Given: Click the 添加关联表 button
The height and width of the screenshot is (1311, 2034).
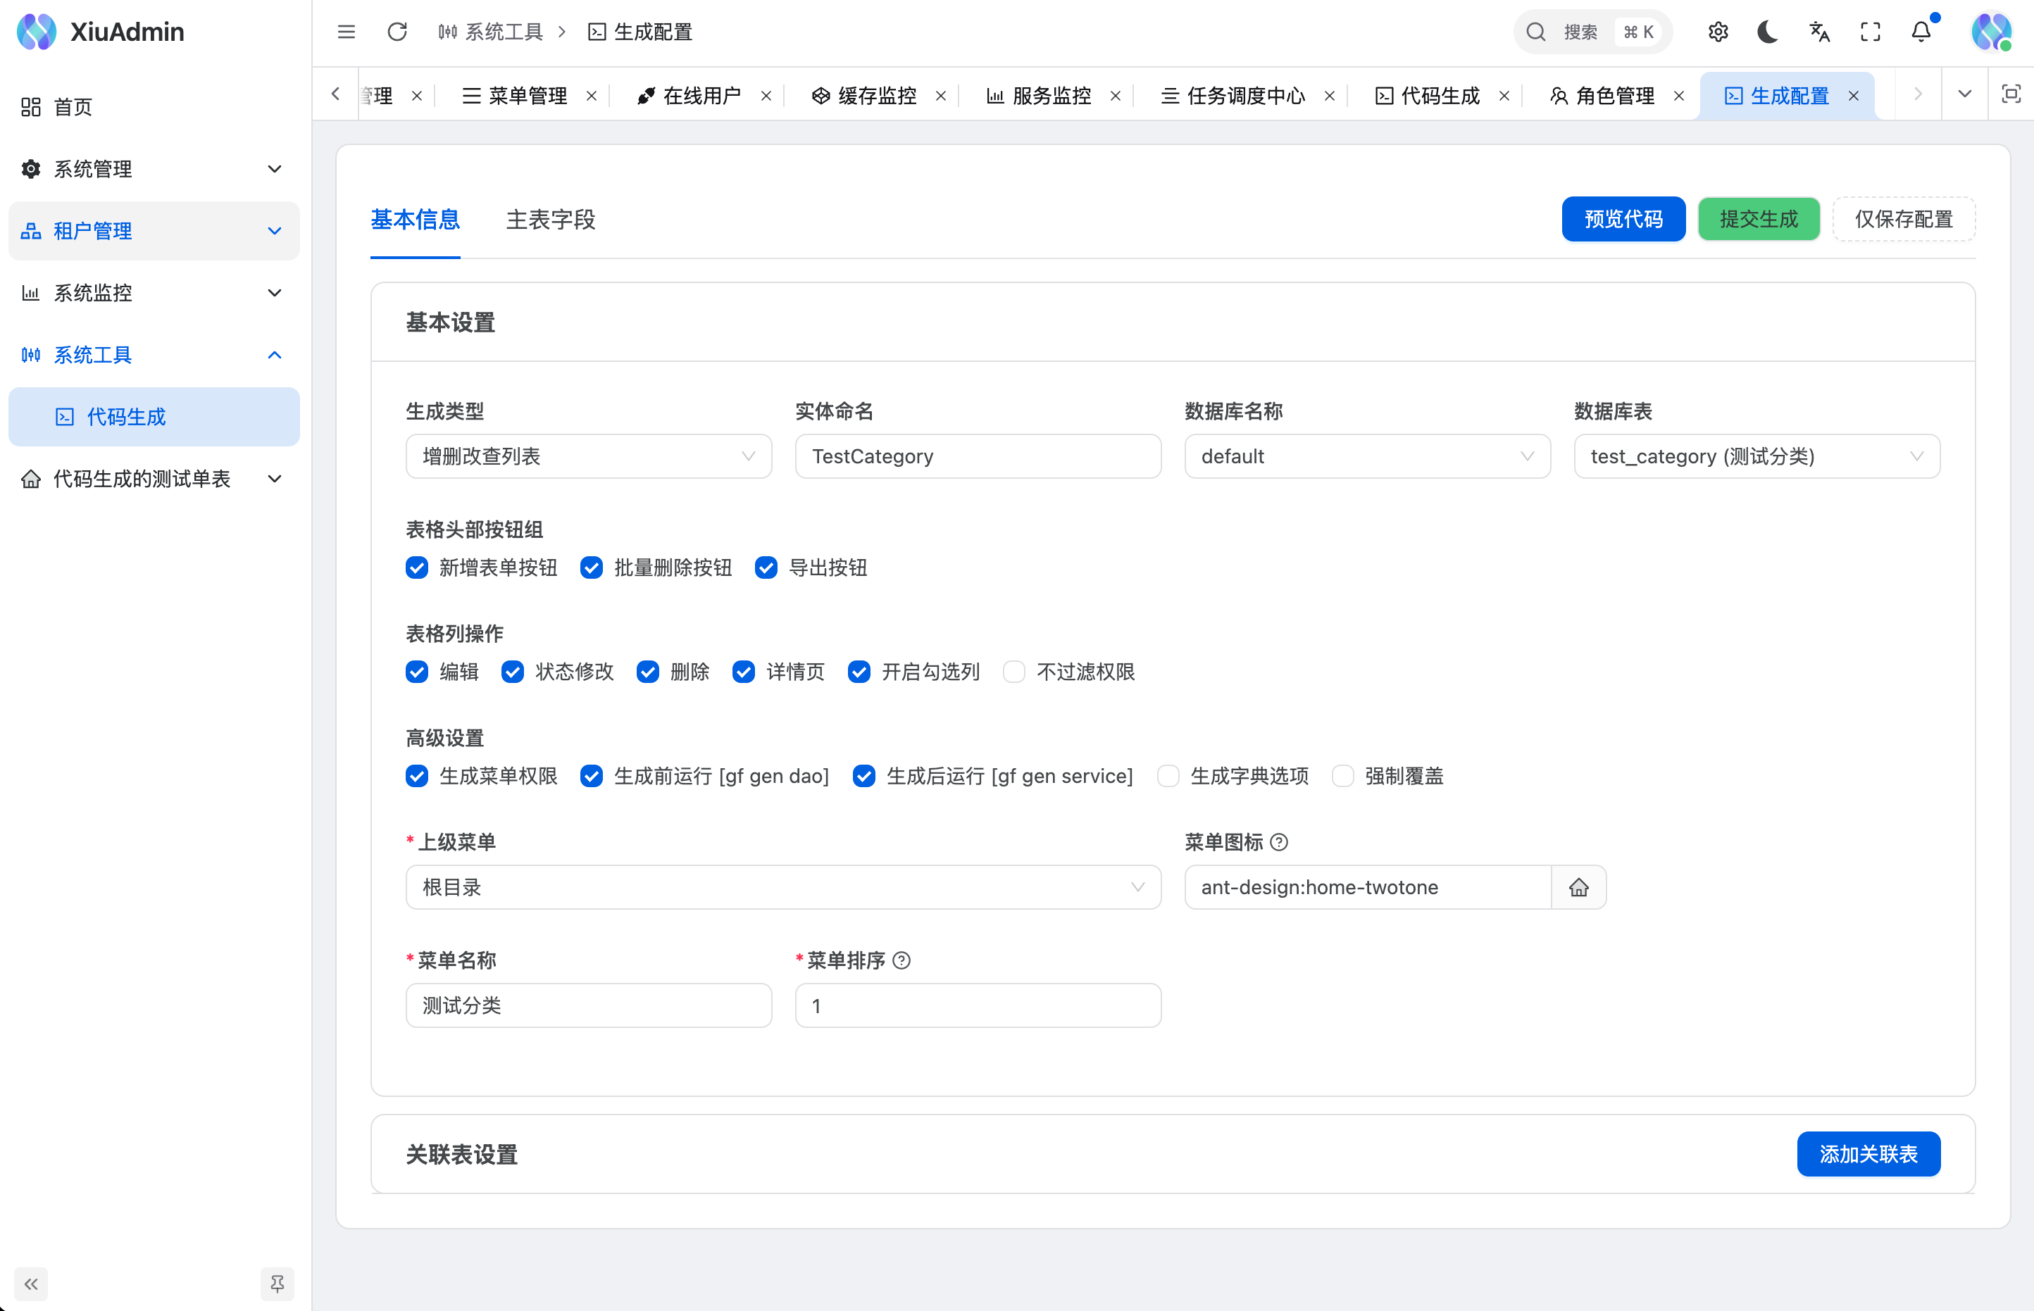Looking at the screenshot, I should [1868, 1153].
